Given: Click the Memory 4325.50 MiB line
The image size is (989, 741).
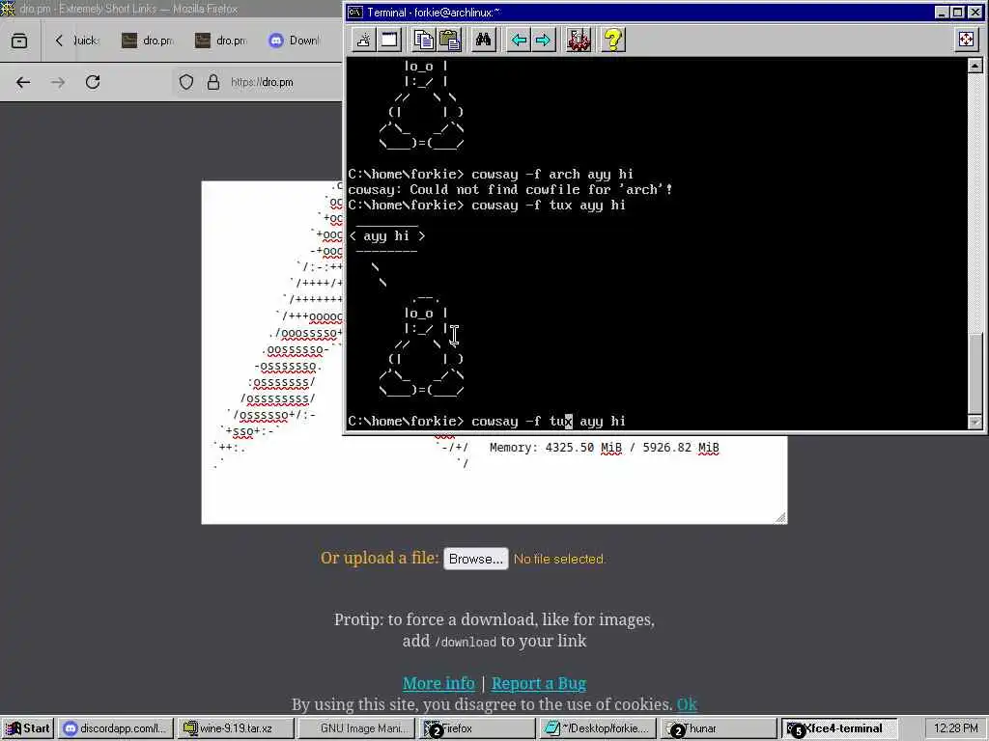Looking at the screenshot, I should tap(605, 448).
